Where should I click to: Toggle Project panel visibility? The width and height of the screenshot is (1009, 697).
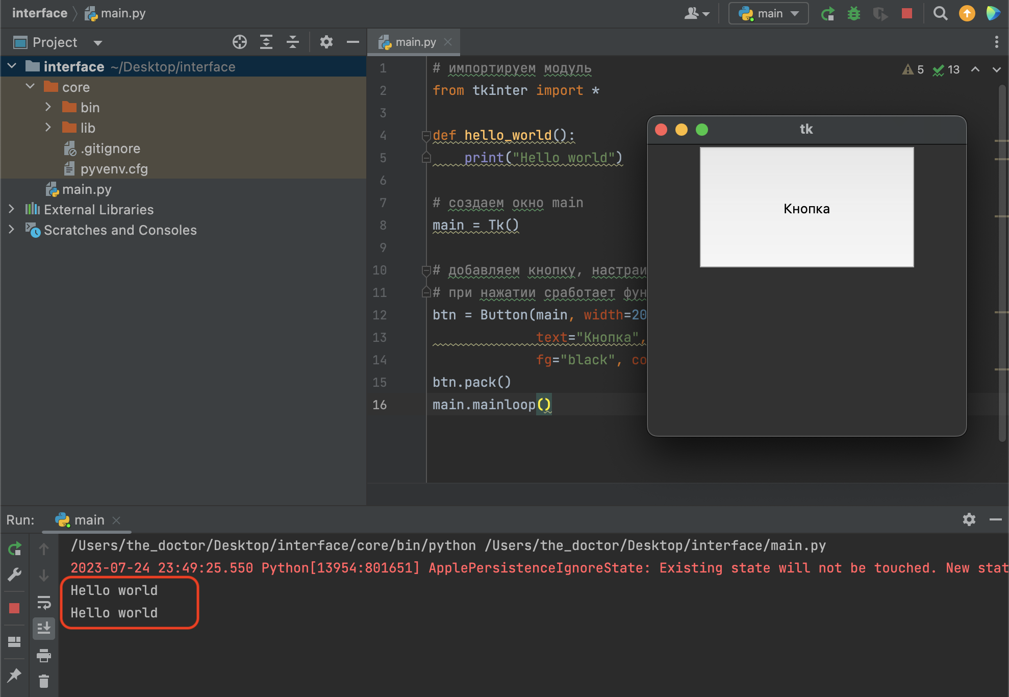pos(352,42)
